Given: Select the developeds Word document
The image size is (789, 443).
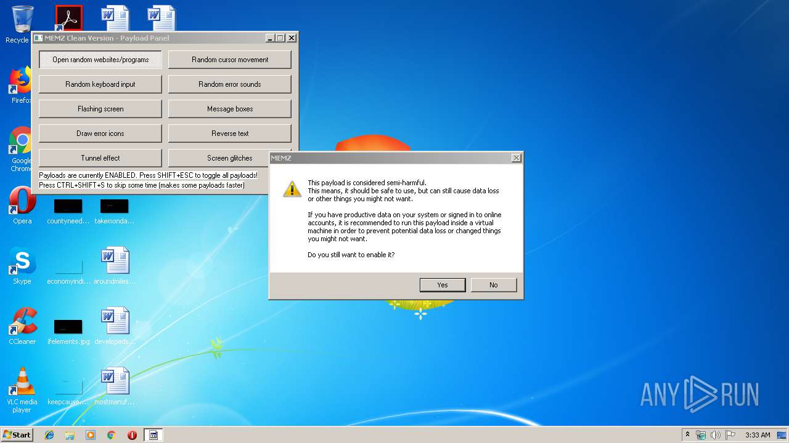Looking at the screenshot, I should click(x=115, y=326).
